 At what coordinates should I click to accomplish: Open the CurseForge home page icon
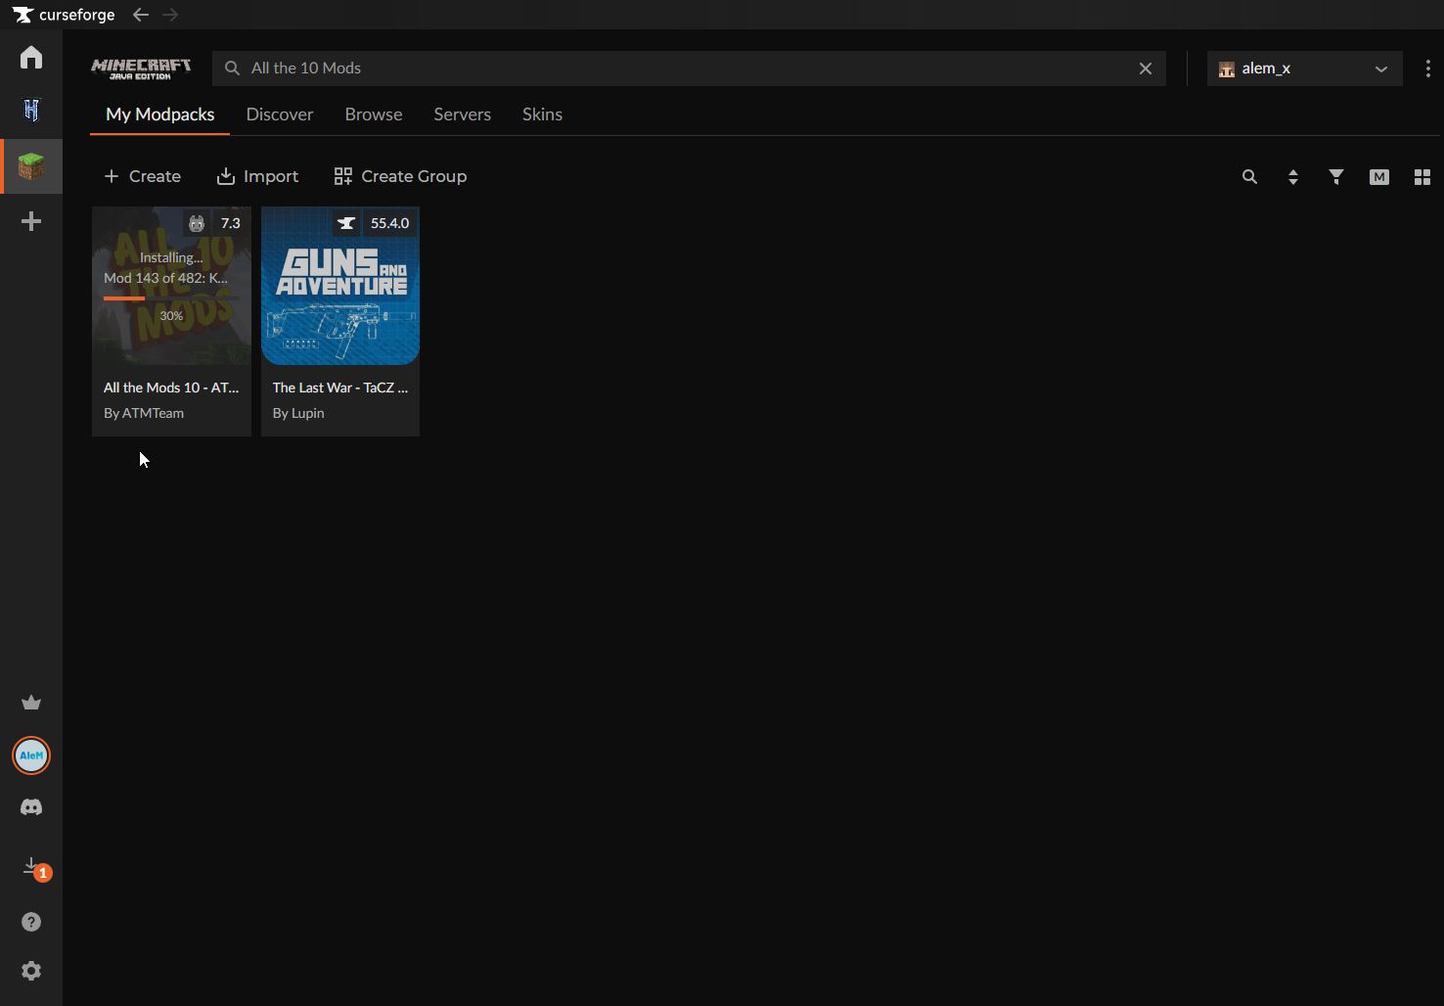pos(31,57)
